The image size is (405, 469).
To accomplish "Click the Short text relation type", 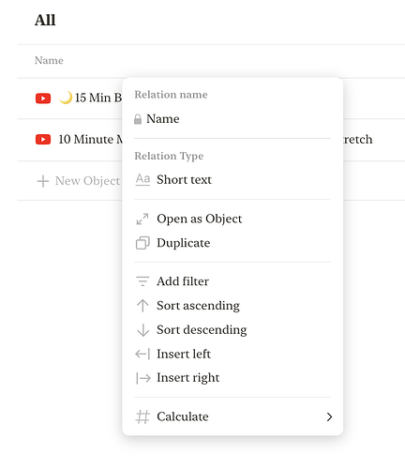I will [232, 180].
